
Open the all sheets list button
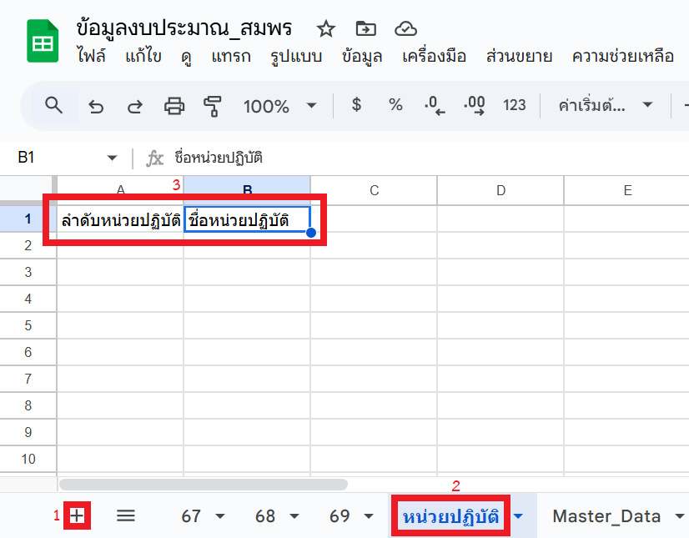click(125, 515)
